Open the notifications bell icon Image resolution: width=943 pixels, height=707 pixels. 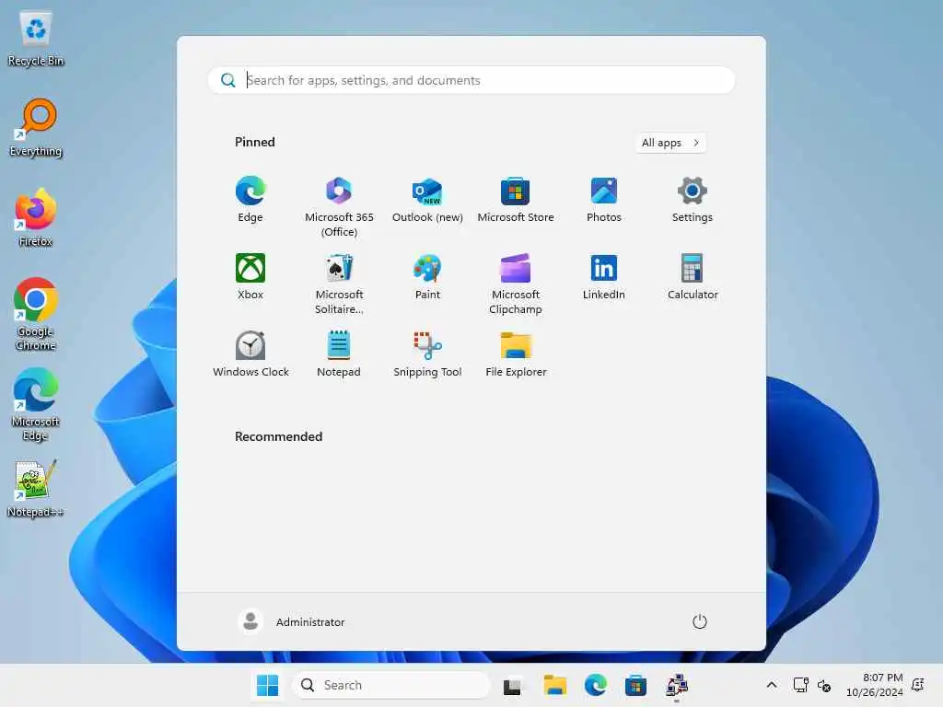[x=918, y=685]
